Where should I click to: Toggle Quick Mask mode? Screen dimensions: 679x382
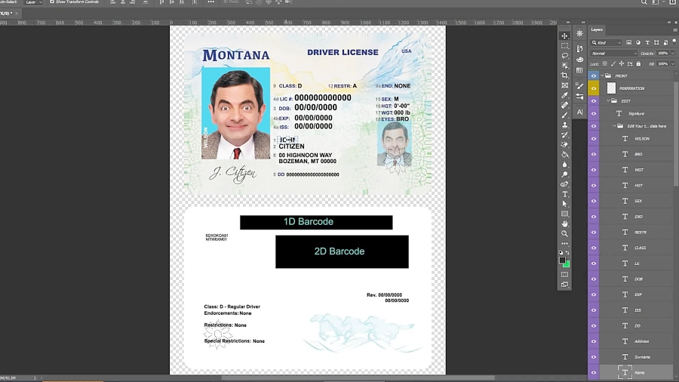tap(564, 275)
